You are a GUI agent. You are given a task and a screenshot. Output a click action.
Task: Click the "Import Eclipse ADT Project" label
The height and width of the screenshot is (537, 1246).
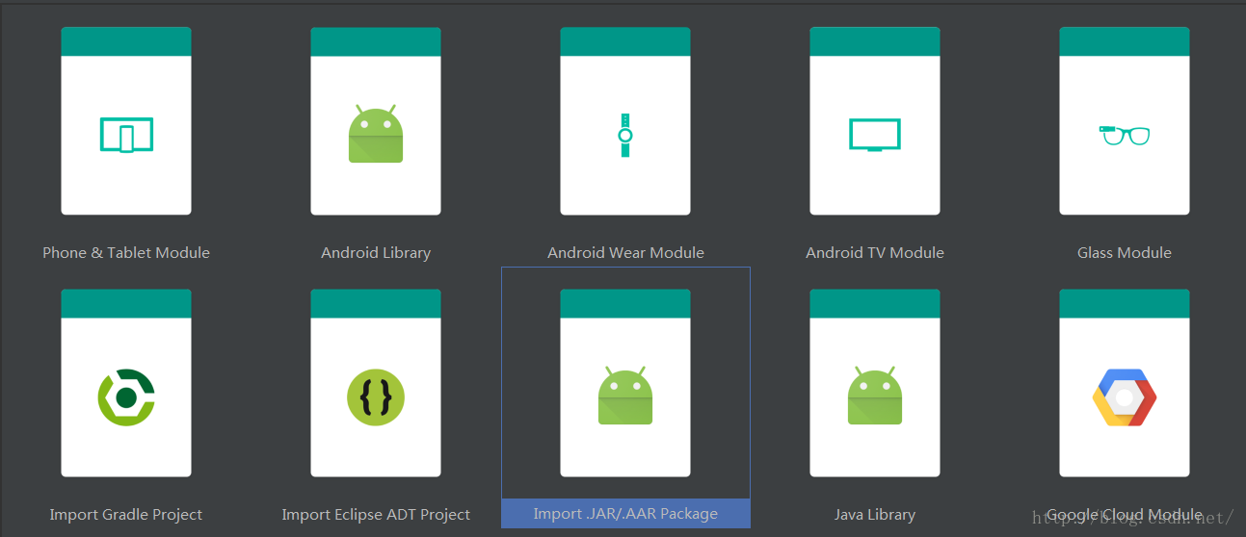click(376, 515)
